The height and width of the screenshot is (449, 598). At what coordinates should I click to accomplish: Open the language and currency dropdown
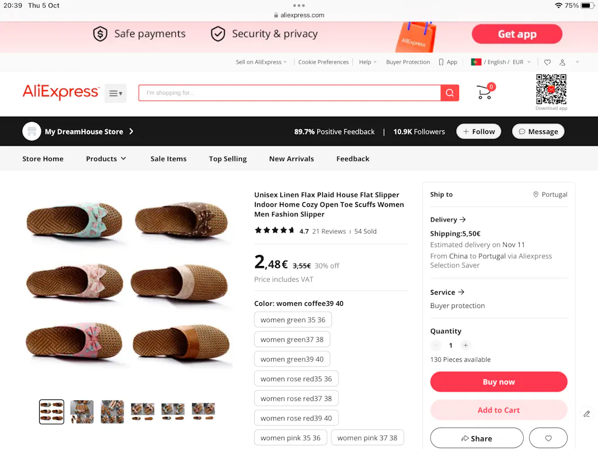pos(501,62)
